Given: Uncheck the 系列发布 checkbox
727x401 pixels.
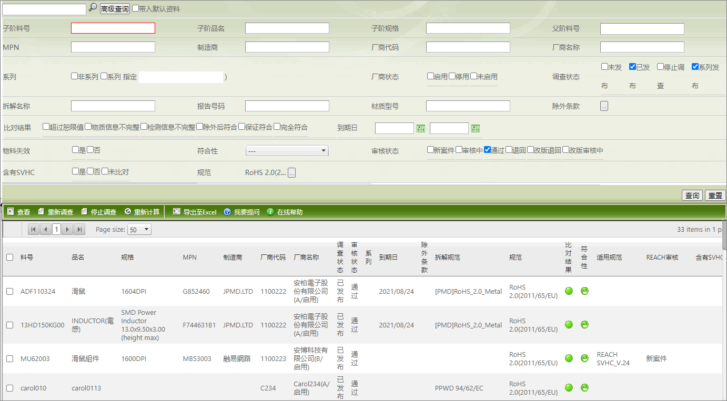Looking at the screenshot, I should click(695, 67).
